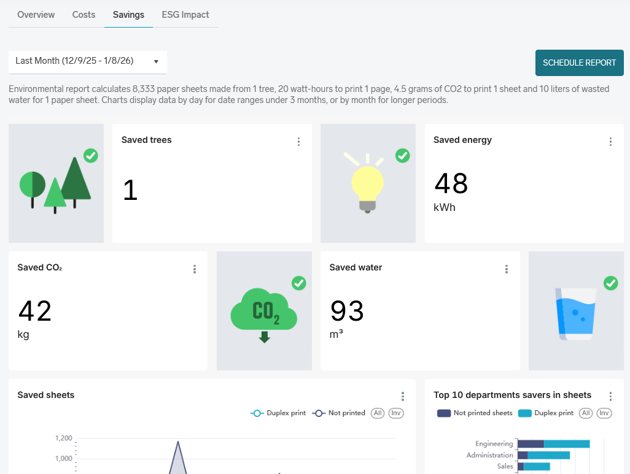Open the Saved energy three-dot menu

[610, 142]
